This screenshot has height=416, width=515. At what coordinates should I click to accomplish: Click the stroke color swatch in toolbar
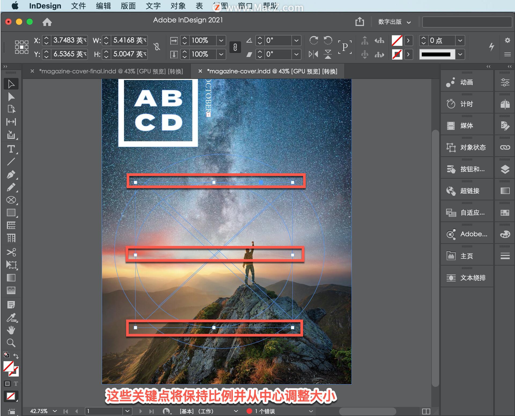(x=397, y=54)
